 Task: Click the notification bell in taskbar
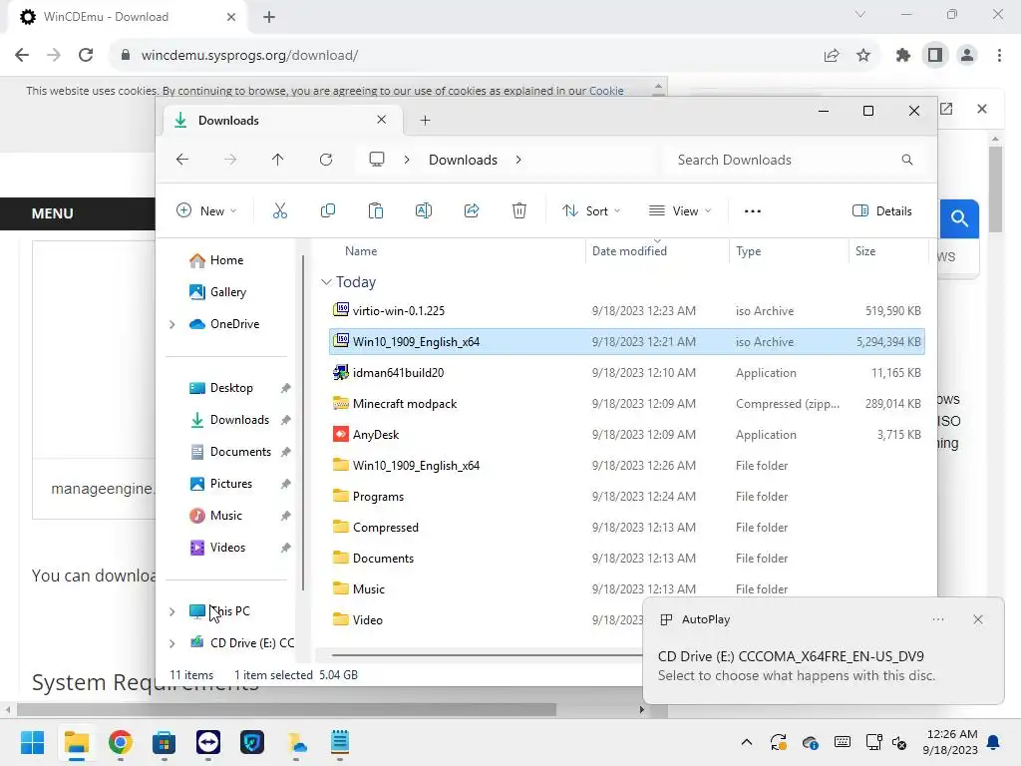(994, 742)
